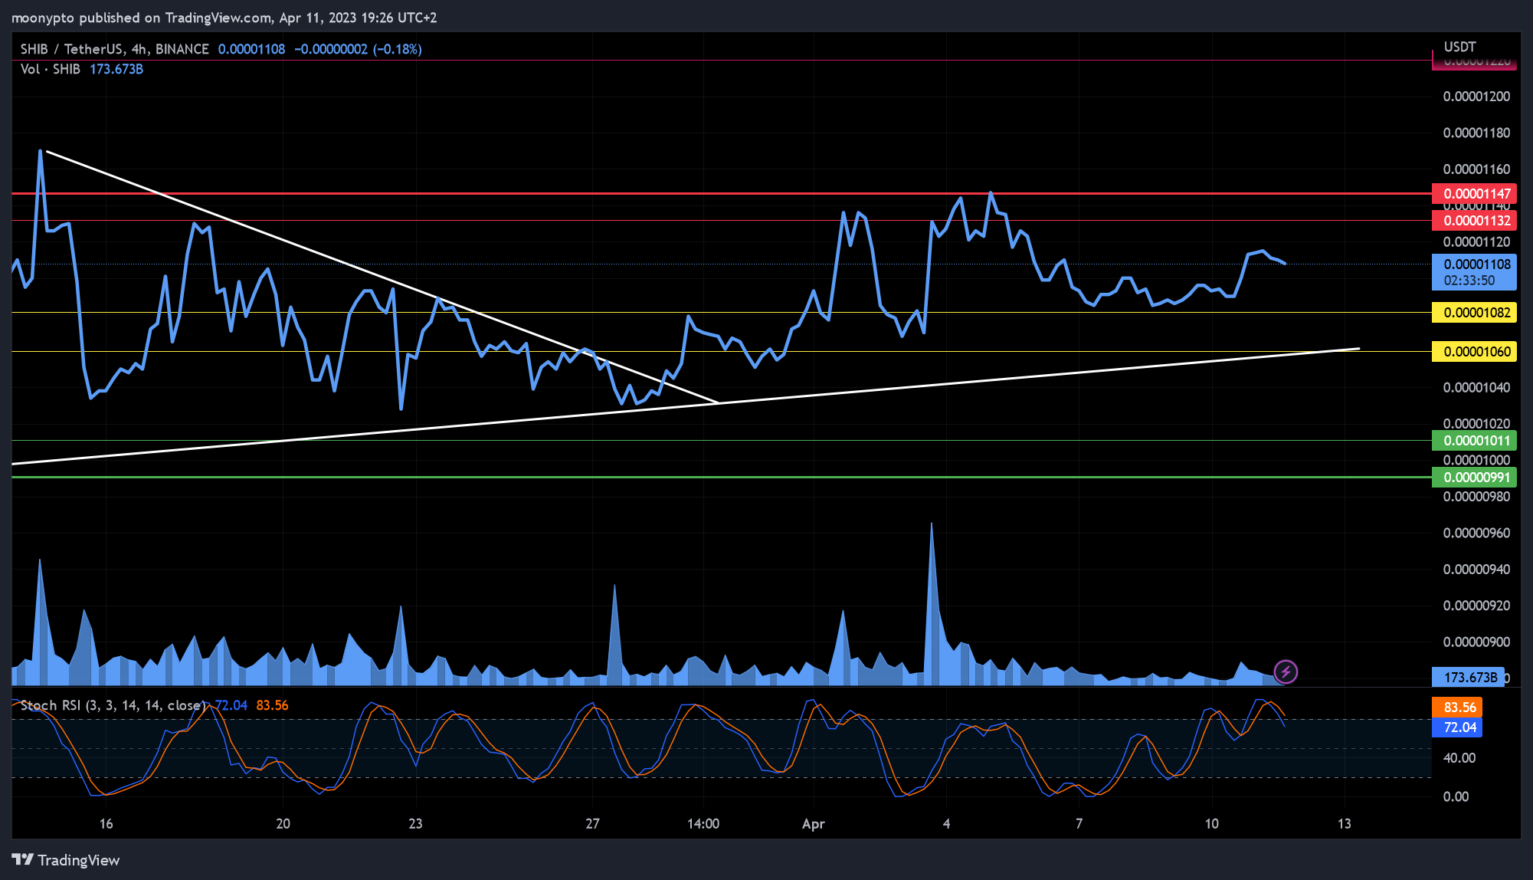Image resolution: width=1533 pixels, height=880 pixels.
Task: Click date 27 on the time axis
Action: (x=592, y=824)
